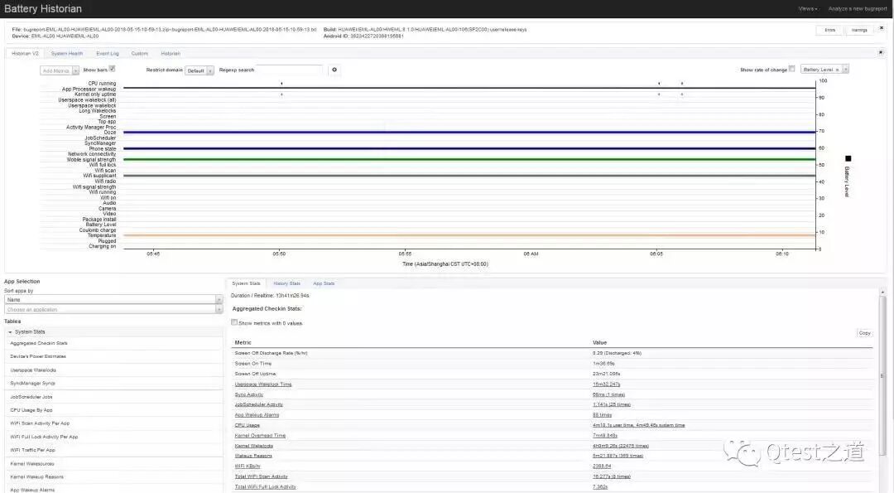Open the Sync Activity metric link

pos(248,394)
